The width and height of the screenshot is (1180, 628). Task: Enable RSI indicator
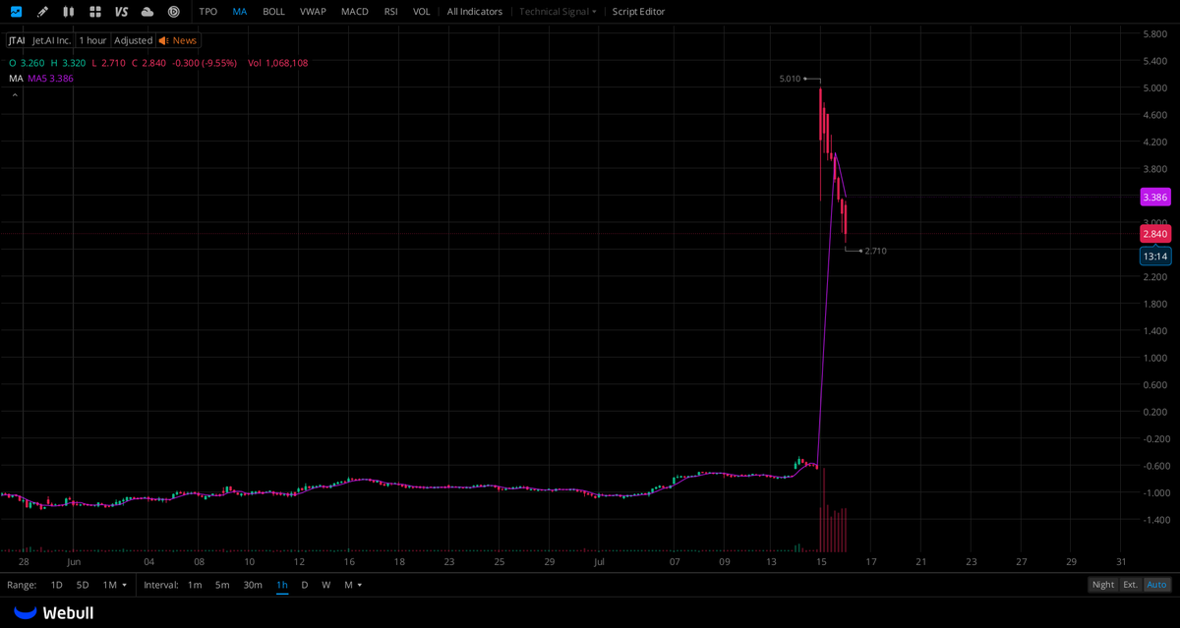pos(391,12)
